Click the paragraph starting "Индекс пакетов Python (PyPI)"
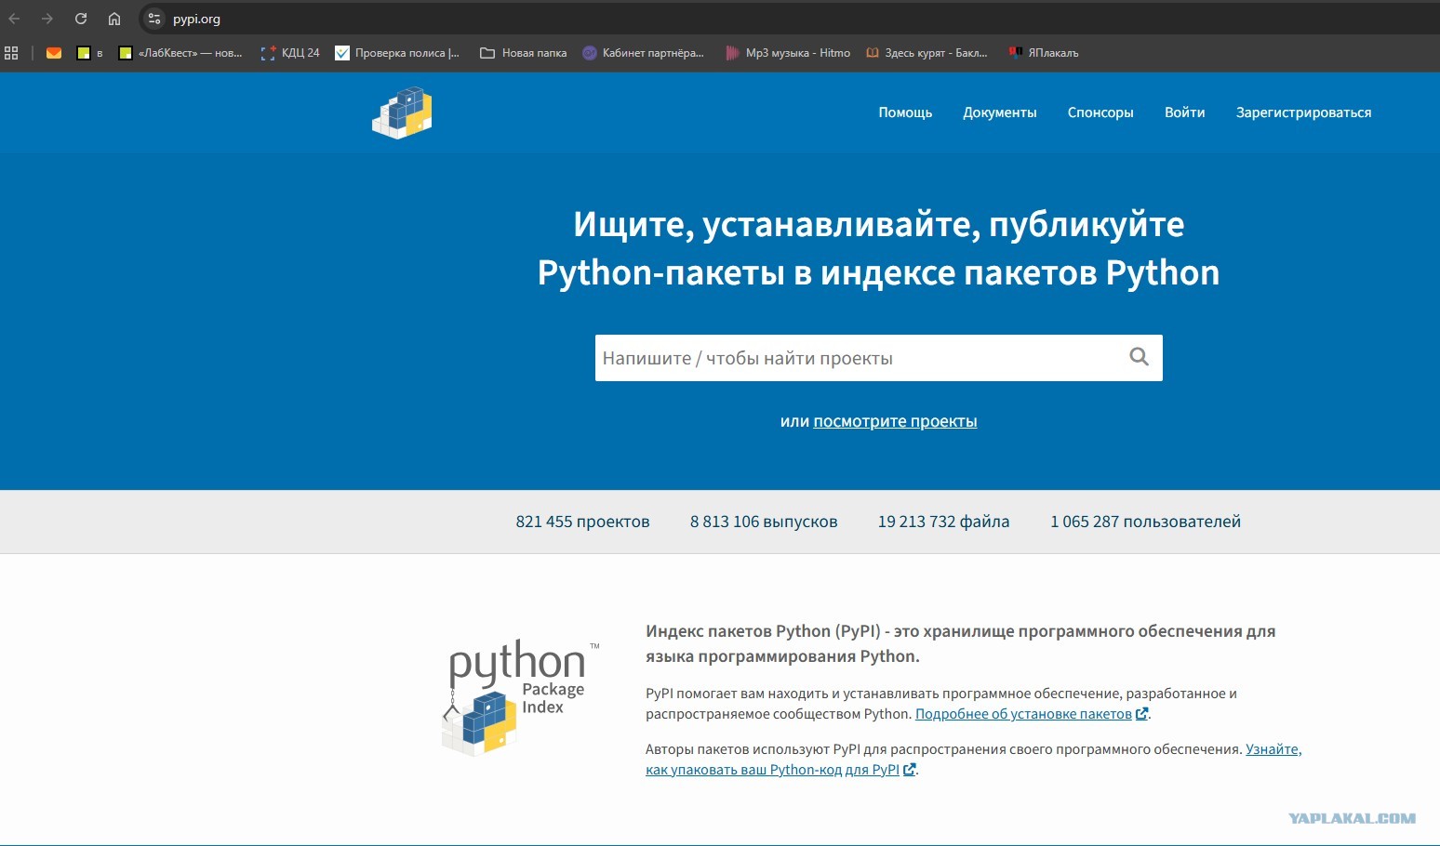This screenshot has height=846, width=1440. [960, 643]
